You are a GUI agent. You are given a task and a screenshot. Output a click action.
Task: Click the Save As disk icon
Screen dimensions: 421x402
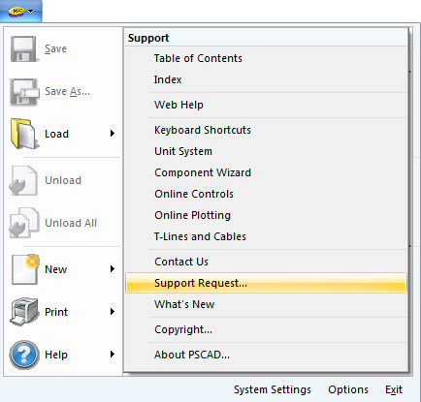click(x=24, y=92)
